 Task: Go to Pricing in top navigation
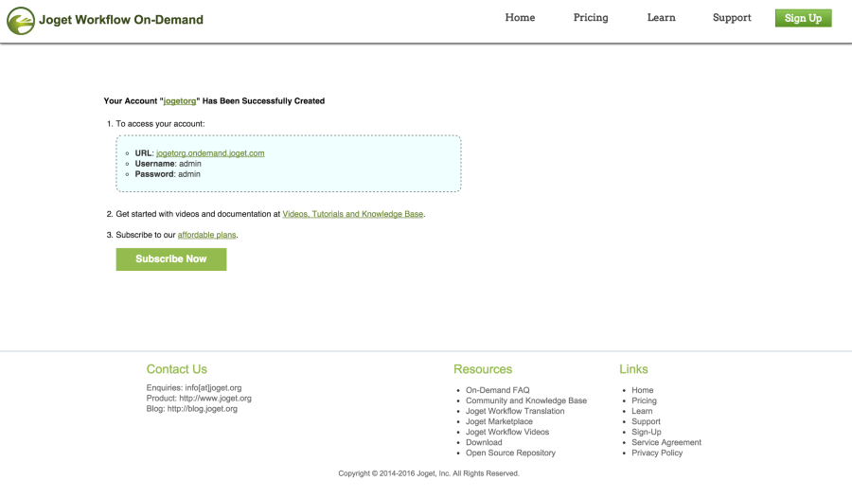(x=591, y=18)
